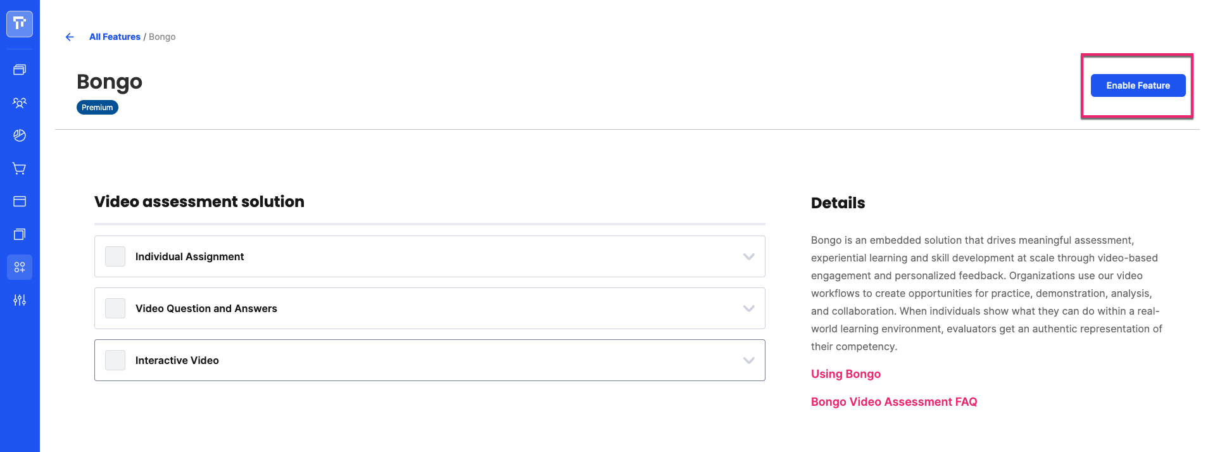Open the sliders settings sidebar icon
The width and height of the screenshot is (1215, 452).
point(20,300)
